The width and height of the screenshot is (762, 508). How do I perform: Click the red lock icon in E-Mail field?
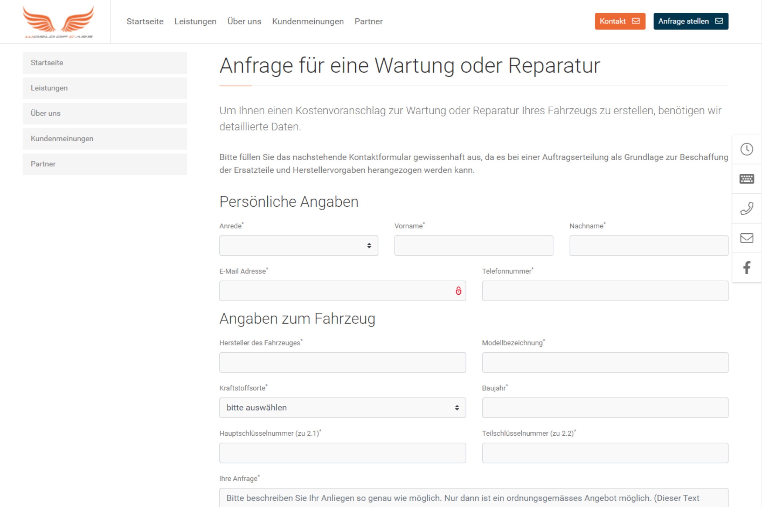tap(458, 291)
